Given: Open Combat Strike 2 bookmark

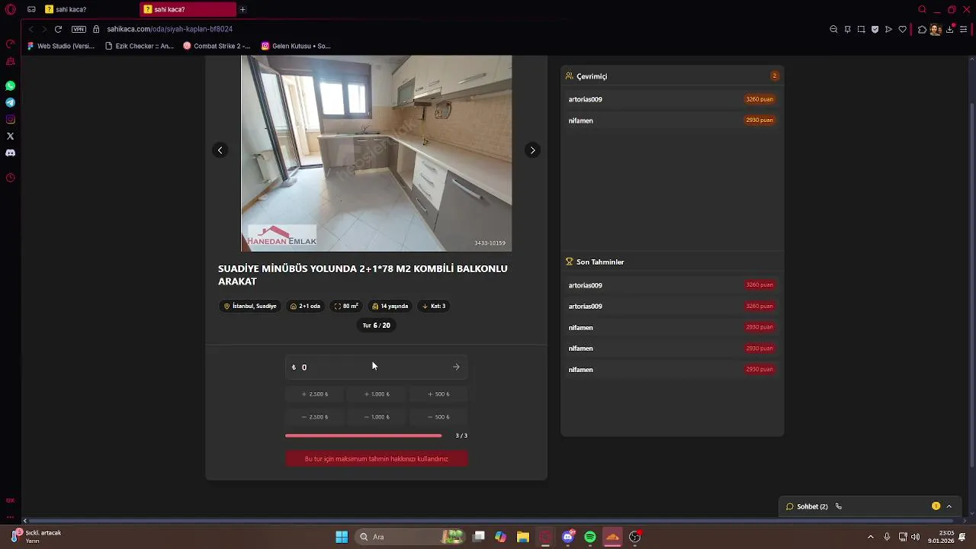Looking at the screenshot, I should [217, 46].
